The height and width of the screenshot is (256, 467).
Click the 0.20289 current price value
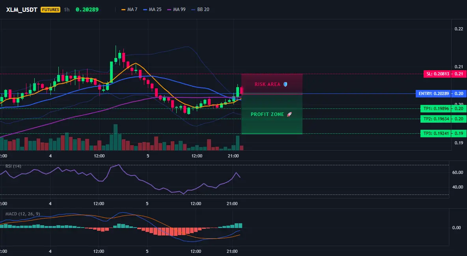click(x=87, y=9)
